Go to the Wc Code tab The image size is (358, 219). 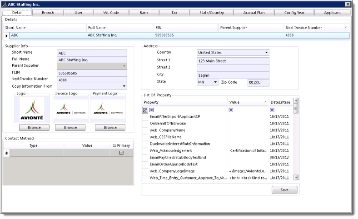[x=111, y=13]
